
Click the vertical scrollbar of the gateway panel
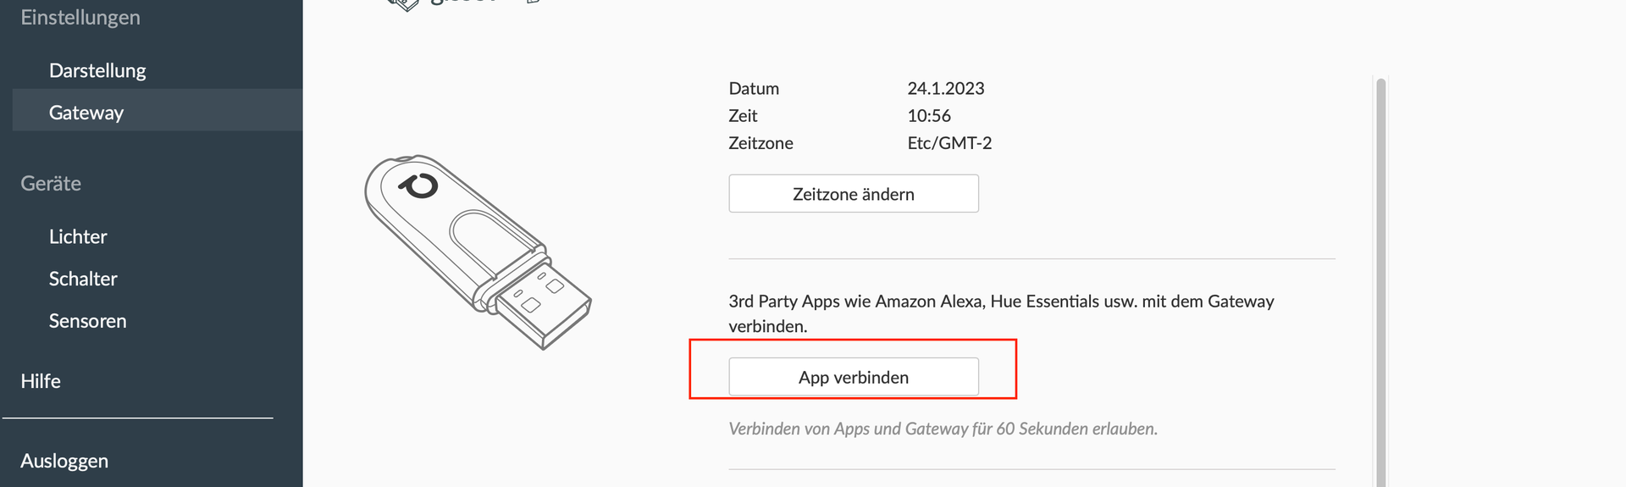(x=1380, y=279)
